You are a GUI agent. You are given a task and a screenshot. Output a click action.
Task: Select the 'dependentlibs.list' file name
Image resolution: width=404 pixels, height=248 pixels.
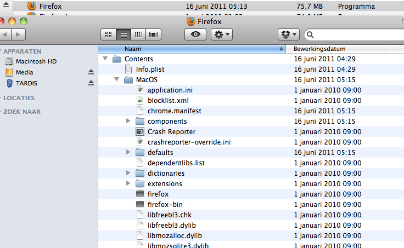coord(176,163)
